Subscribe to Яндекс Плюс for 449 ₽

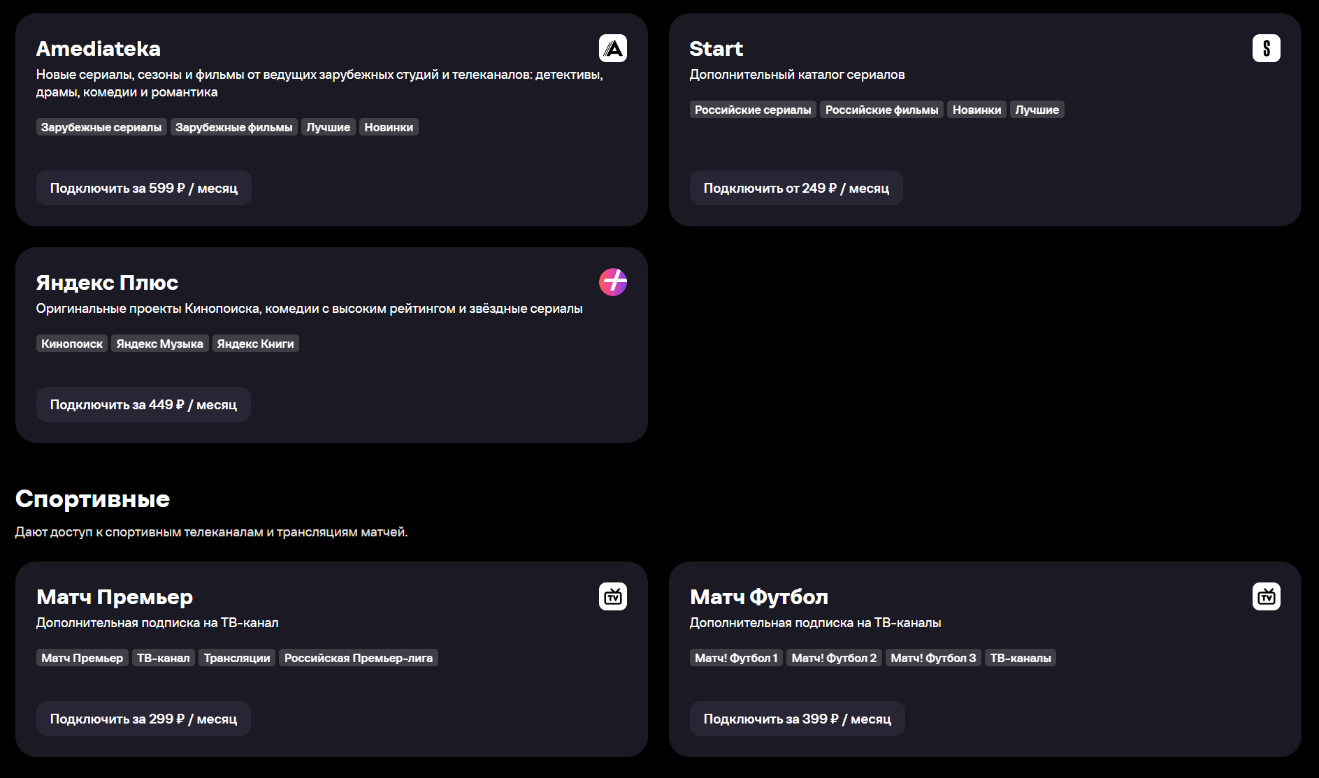[x=143, y=404]
